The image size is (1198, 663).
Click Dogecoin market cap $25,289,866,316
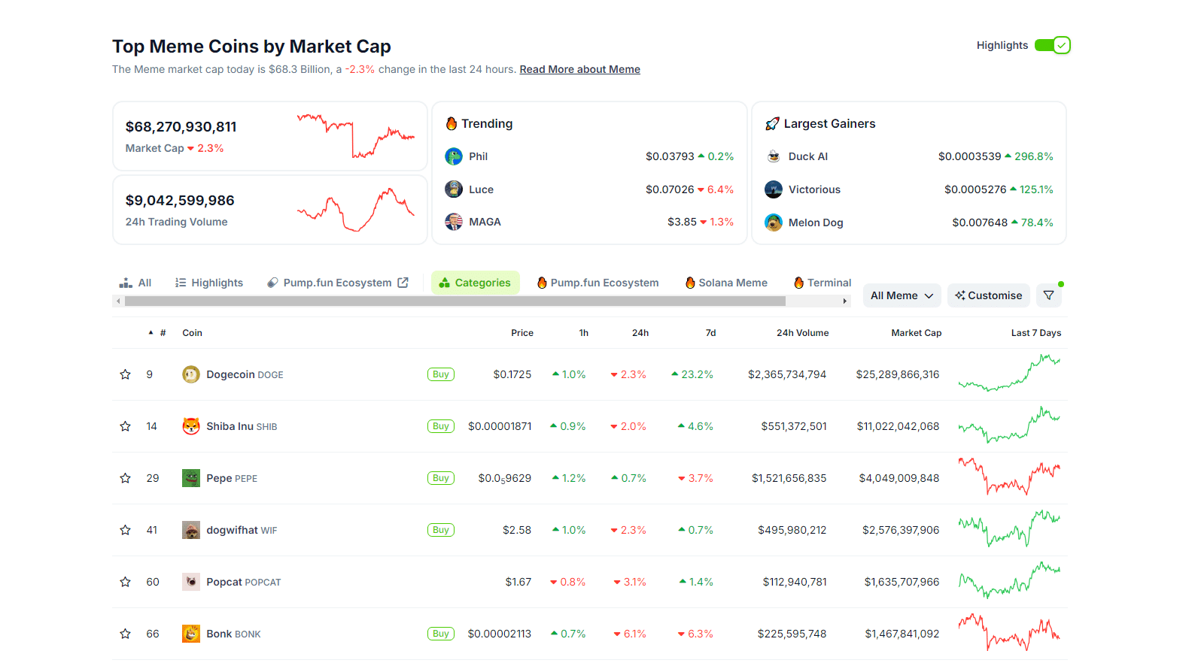click(898, 374)
